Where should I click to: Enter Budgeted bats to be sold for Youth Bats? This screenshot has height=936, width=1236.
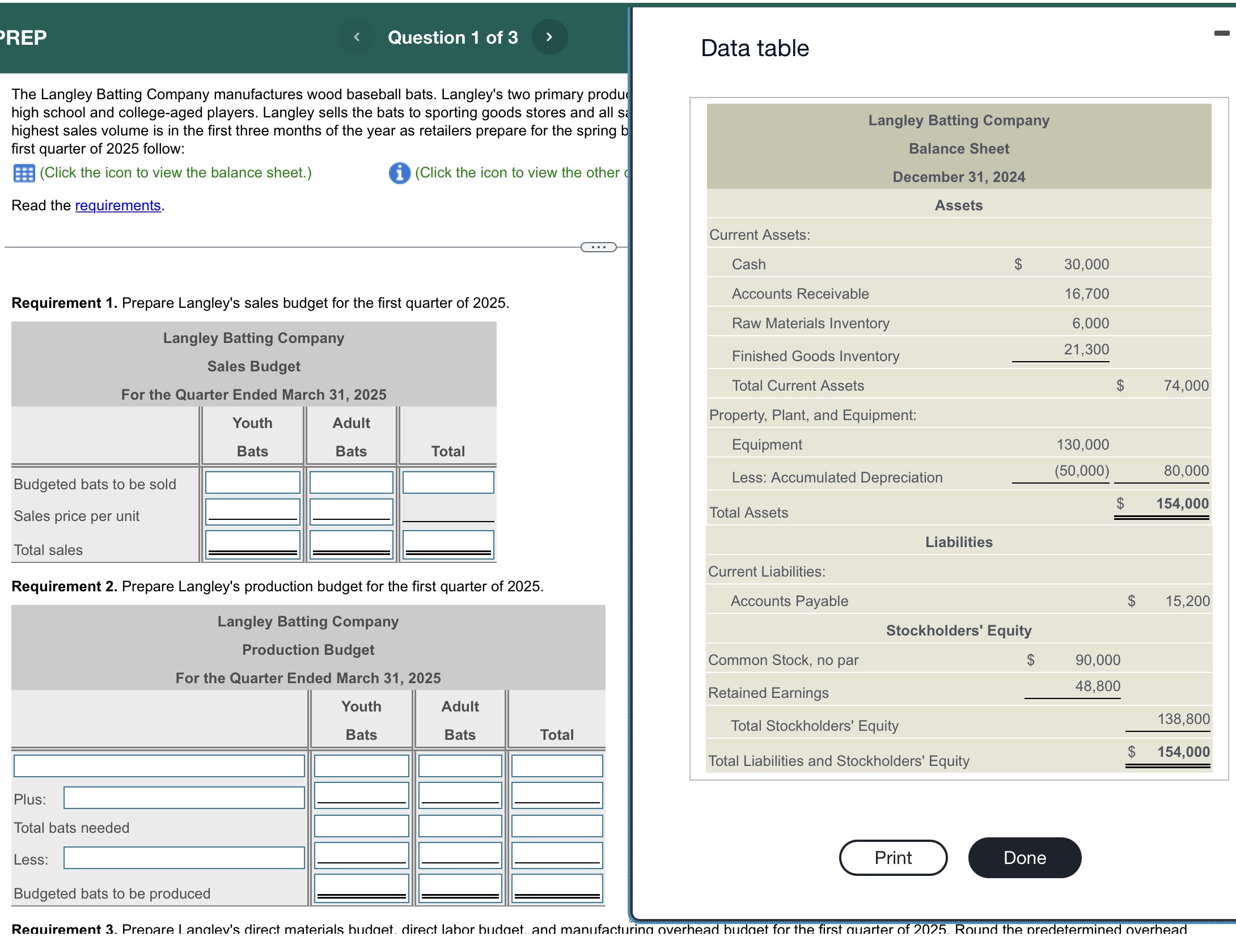coord(252,482)
